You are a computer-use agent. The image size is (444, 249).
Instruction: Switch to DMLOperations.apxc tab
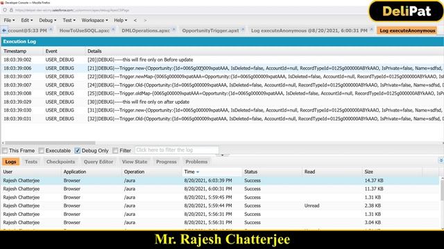point(146,30)
